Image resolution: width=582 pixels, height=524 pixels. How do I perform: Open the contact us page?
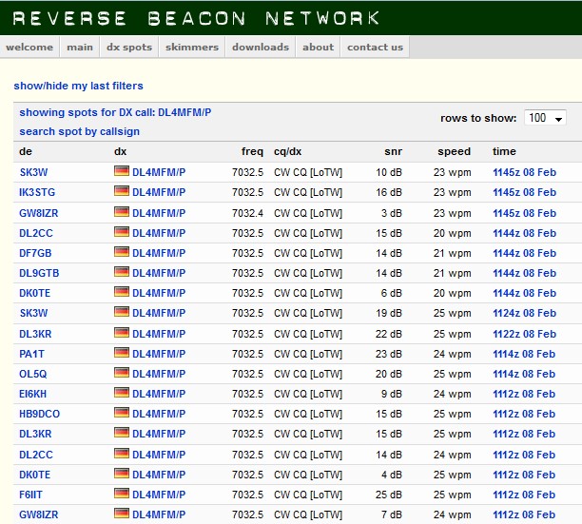pos(375,47)
